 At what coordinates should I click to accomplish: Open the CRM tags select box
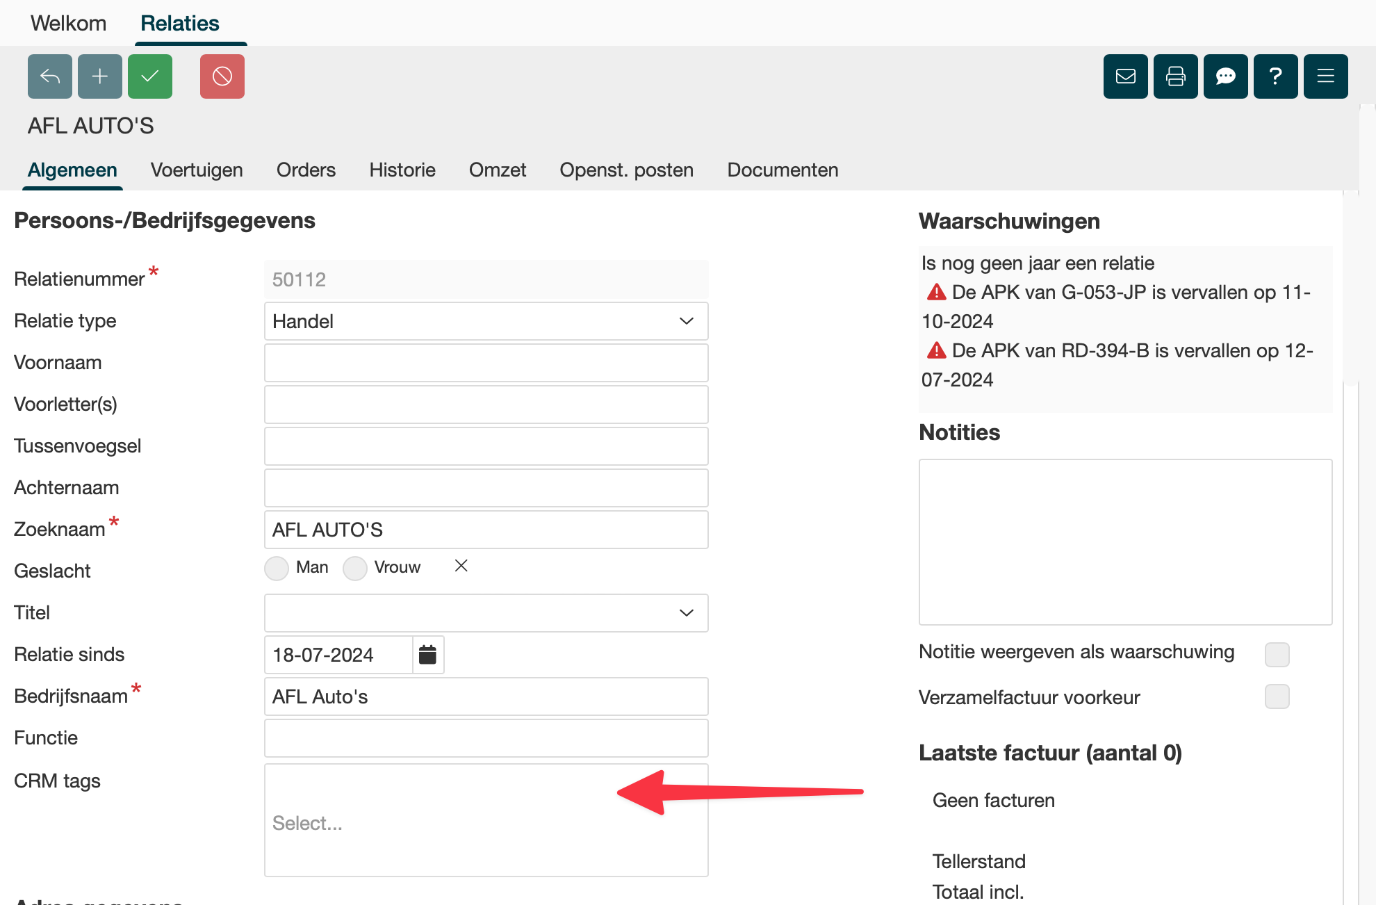click(x=486, y=822)
